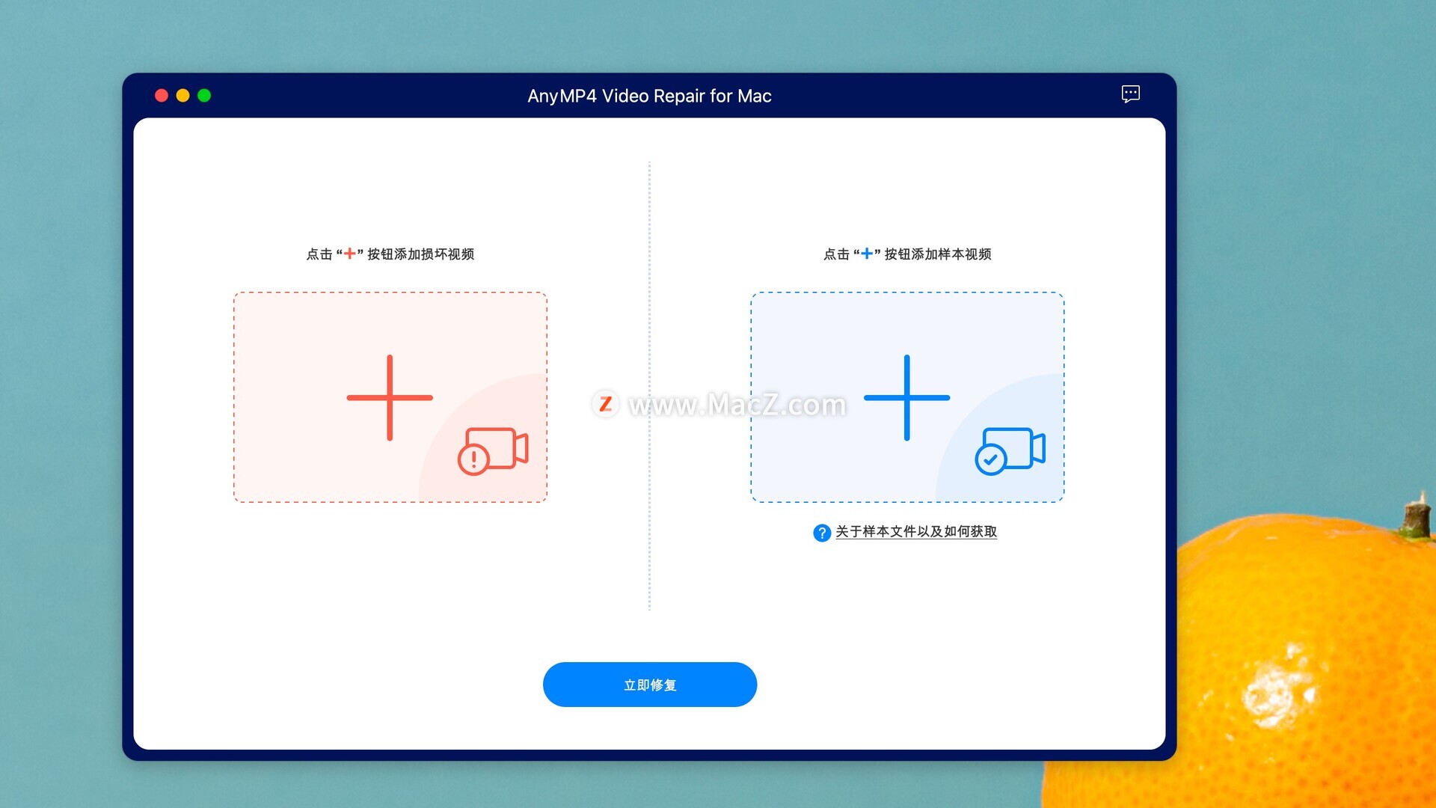Click the 立即修复 repair button
1436x808 pixels.
tap(650, 685)
